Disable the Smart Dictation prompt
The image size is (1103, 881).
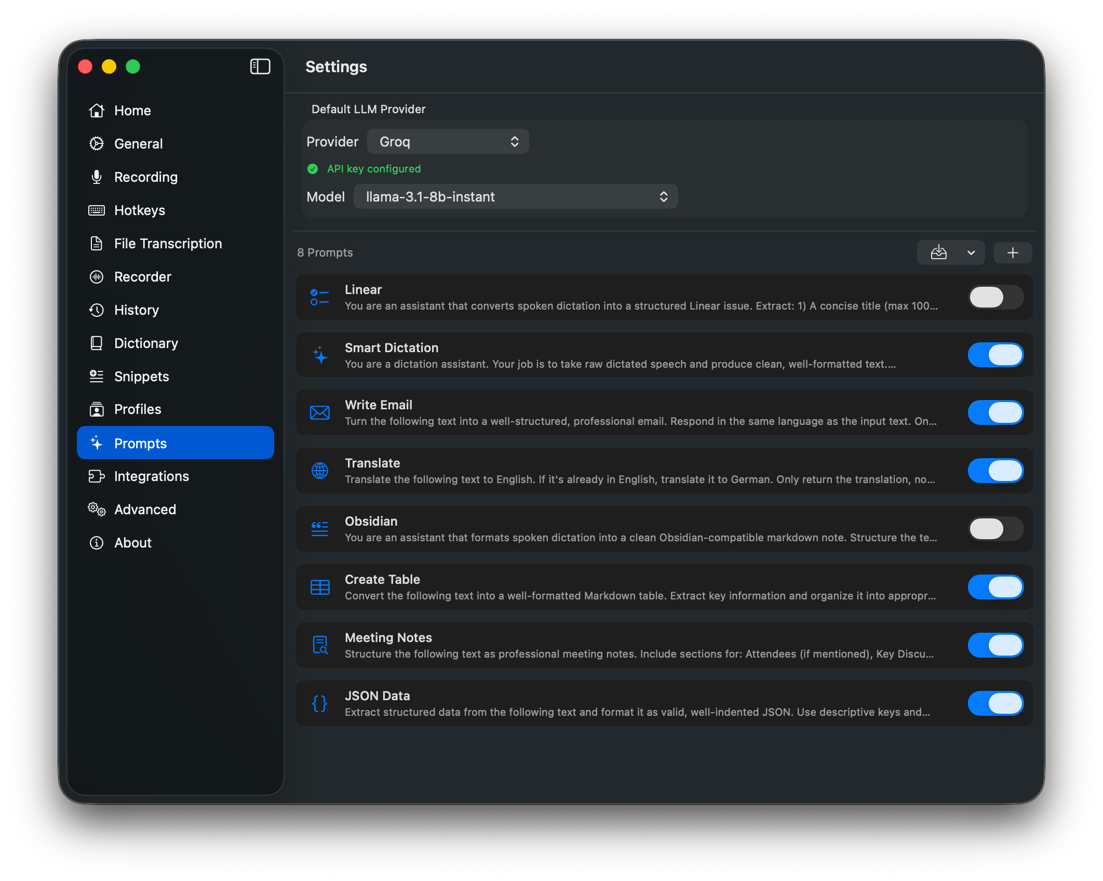point(996,355)
